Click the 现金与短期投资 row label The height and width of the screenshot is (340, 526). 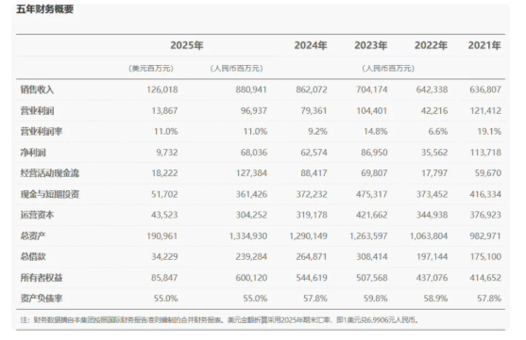[50, 194]
